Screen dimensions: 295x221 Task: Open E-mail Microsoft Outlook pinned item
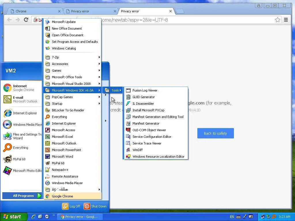tap(22, 99)
